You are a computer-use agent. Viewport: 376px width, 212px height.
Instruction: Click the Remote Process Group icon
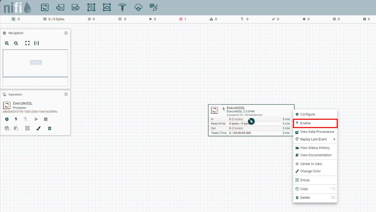(x=107, y=8)
